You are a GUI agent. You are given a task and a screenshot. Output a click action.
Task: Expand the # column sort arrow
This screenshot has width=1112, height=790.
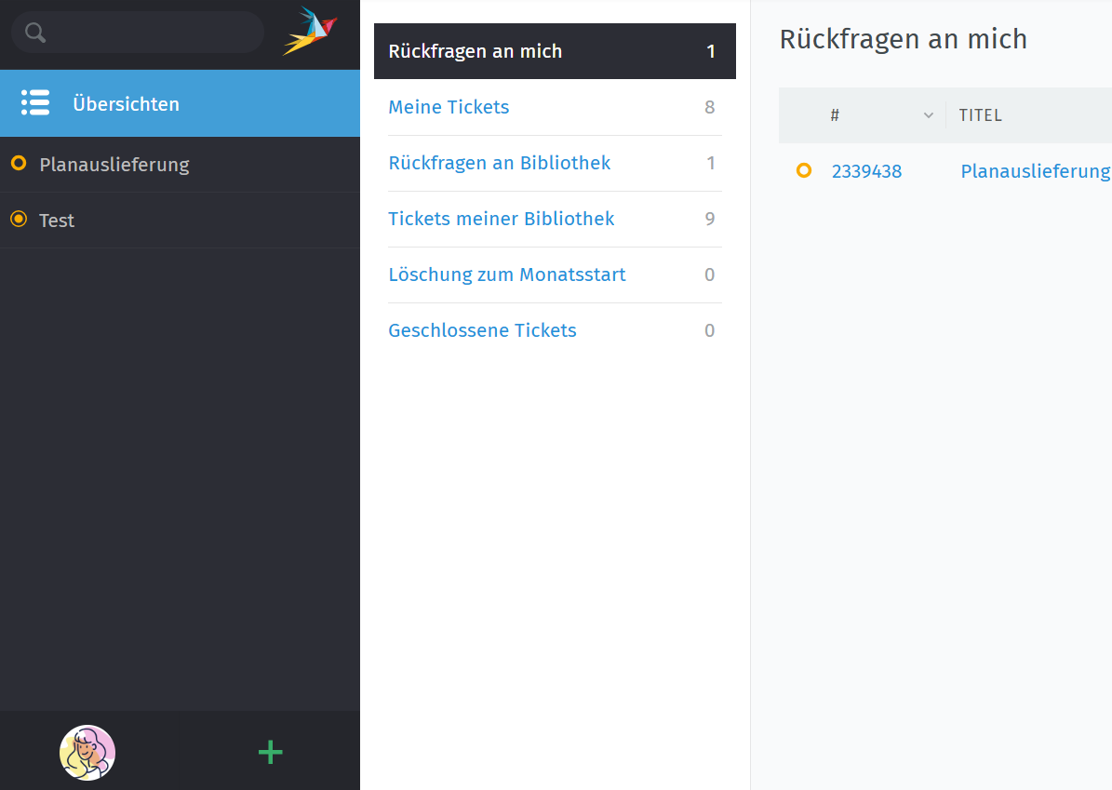point(928,115)
